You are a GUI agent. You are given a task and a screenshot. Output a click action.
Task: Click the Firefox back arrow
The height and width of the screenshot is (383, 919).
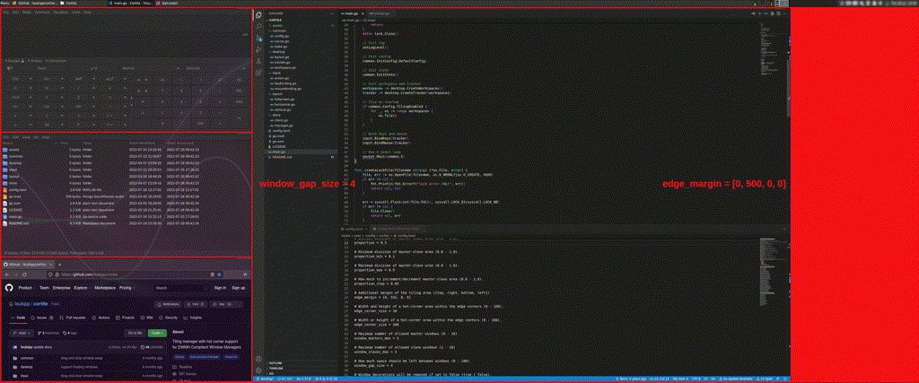[x=7, y=274]
